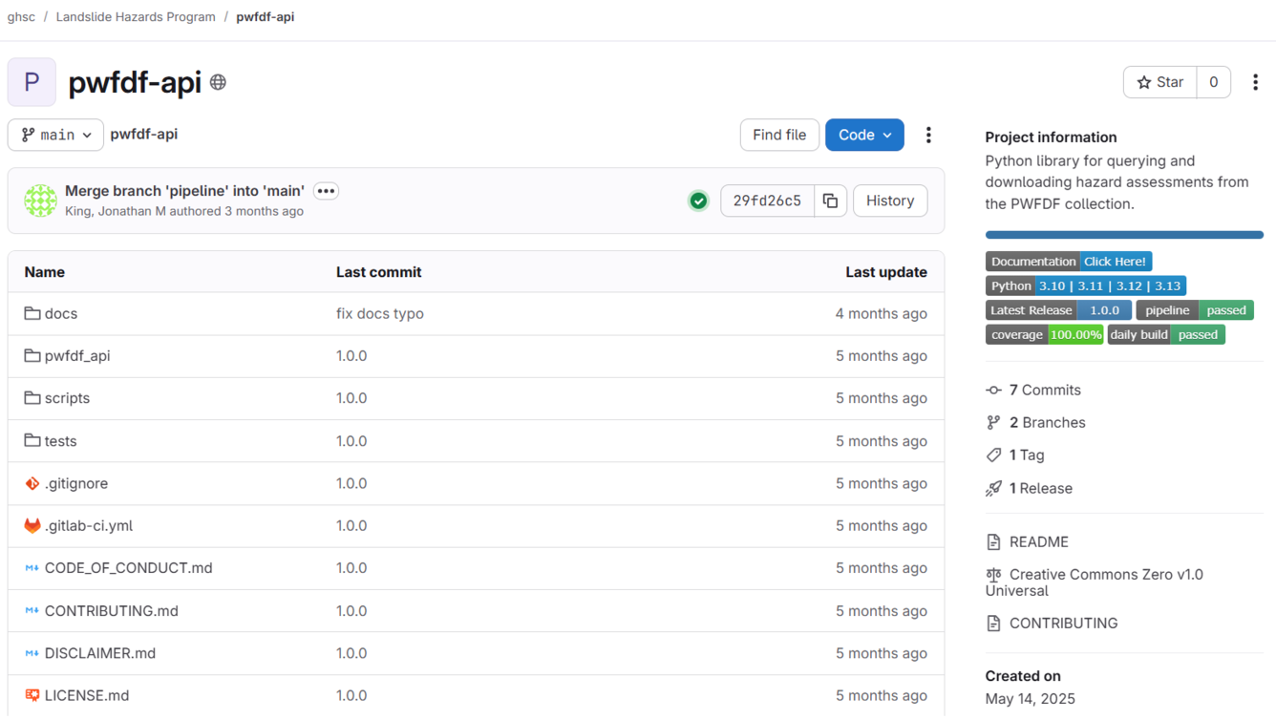Click the Documentation Click Here badge
The height and width of the screenshot is (720, 1276).
click(1069, 262)
